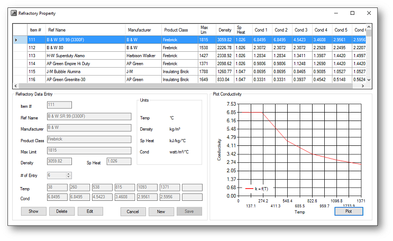393x241 pixels.
Task: Click the Temp field containing 538
Action: click(x=102, y=188)
